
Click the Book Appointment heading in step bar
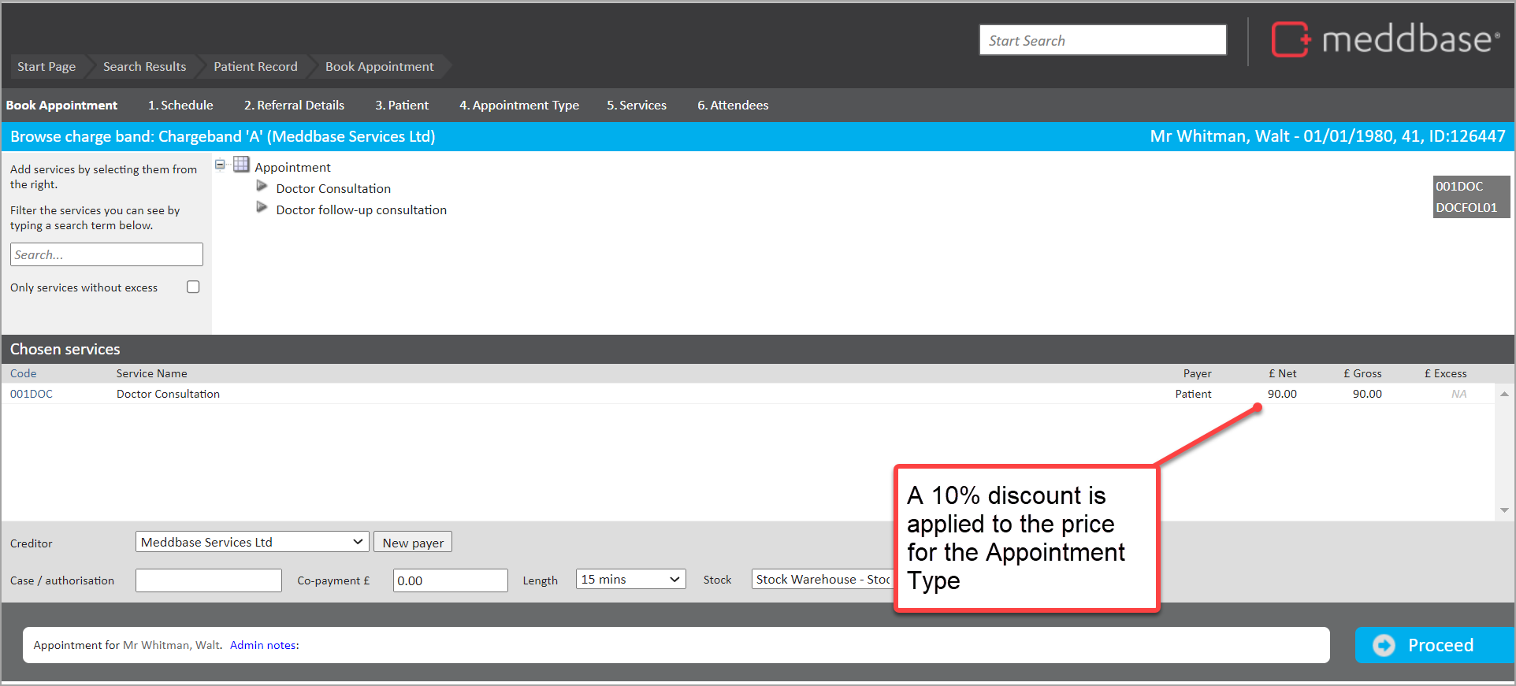point(61,106)
